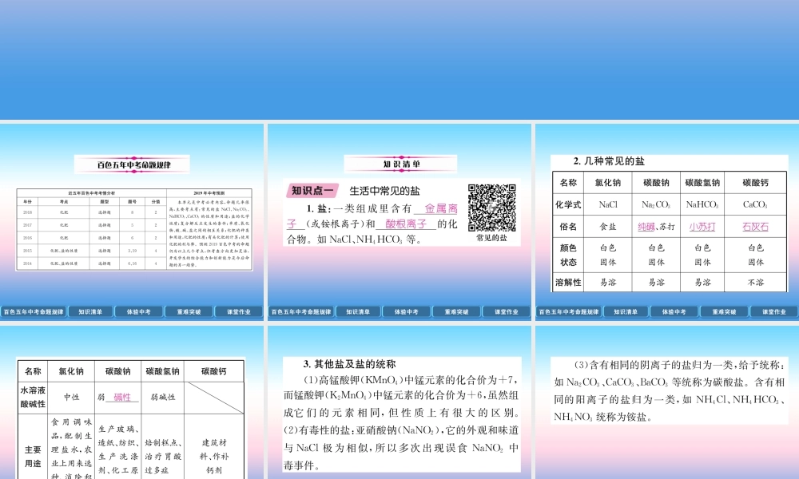
Task: Click the 纯碱、苏打 cell in the 俗名 row
Action: [656, 227]
